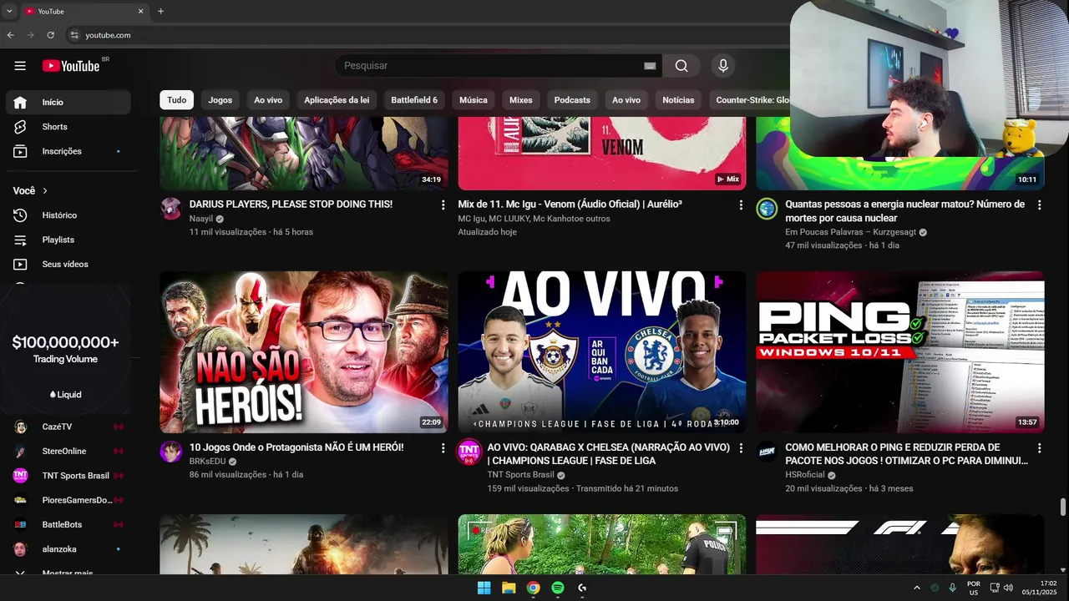Viewport: 1069px width, 601px height.
Task: Open options menu for Mc Igu Venom mix
Action: [741, 205]
